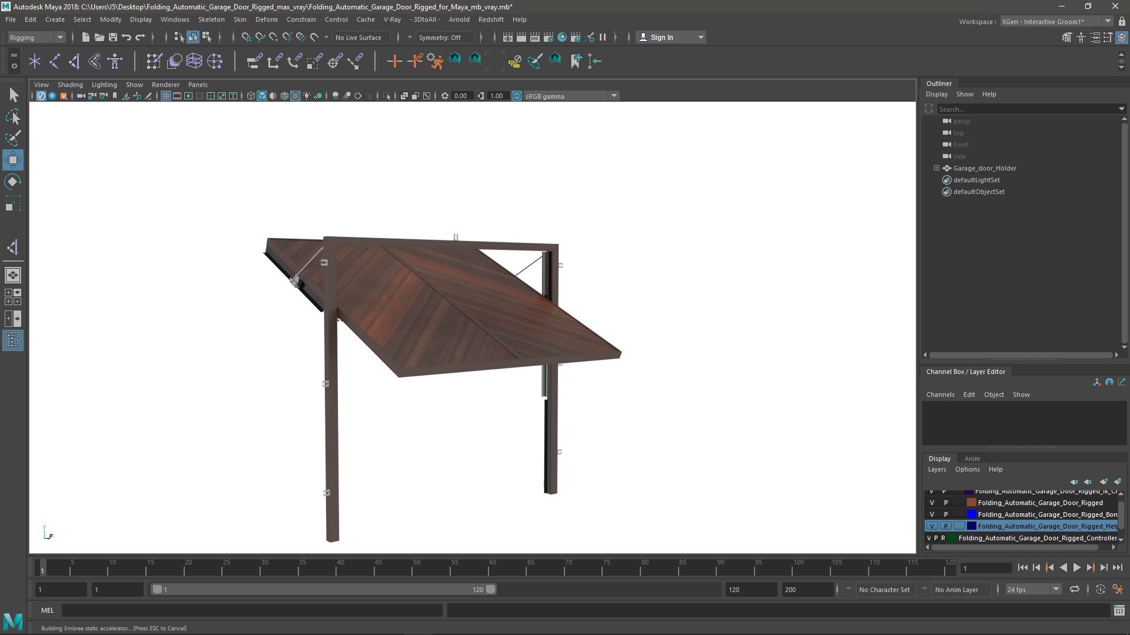
Task: Click the Set Key plus icon
Action: coord(394,61)
